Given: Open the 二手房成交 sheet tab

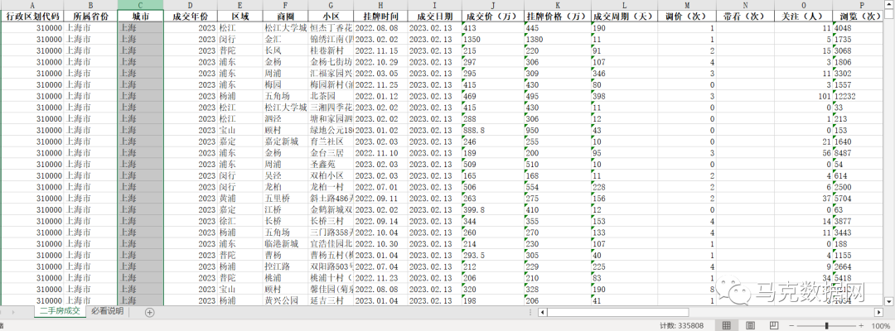Looking at the screenshot, I should point(60,312).
